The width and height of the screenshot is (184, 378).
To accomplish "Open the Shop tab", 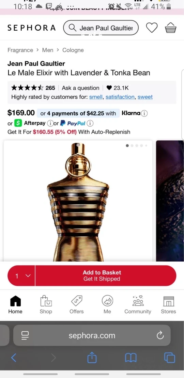I will tap(46, 305).
